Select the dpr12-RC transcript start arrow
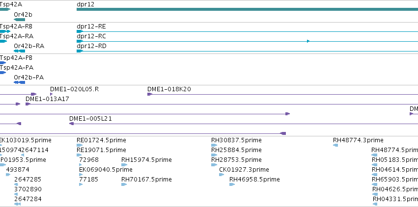418x207 pixels. [80, 41]
